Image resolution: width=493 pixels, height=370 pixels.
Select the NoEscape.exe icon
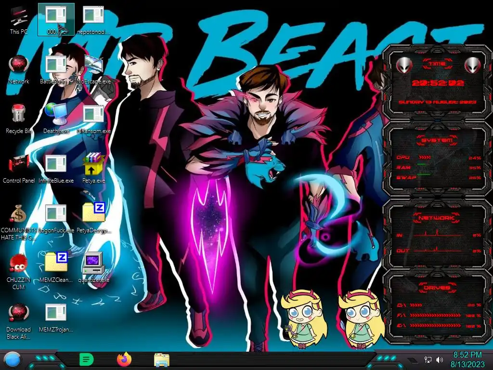tap(93, 69)
